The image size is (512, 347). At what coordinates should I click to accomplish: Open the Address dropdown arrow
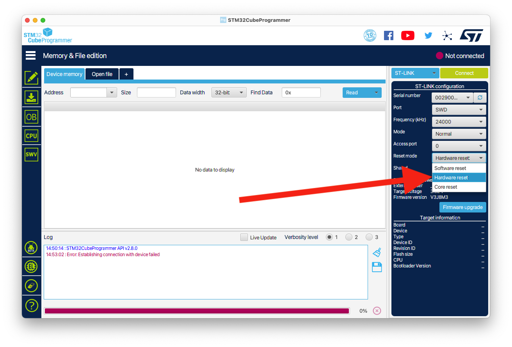point(112,92)
